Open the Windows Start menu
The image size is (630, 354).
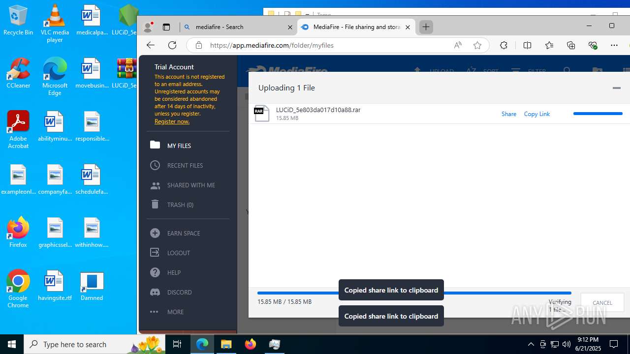click(12, 344)
